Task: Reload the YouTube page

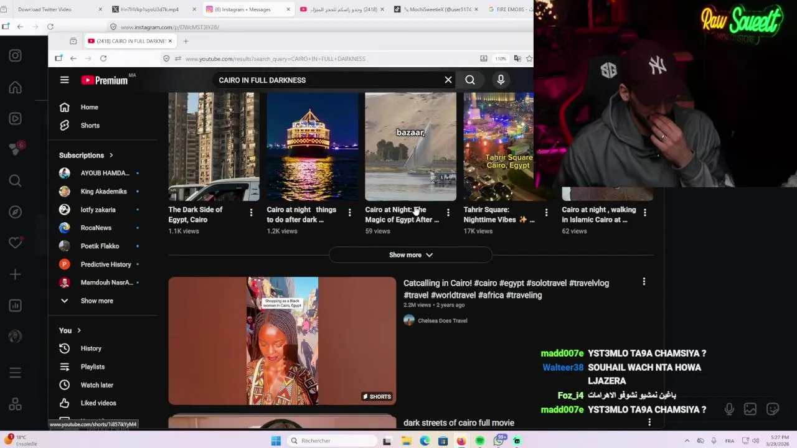Action: pos(103,58)
